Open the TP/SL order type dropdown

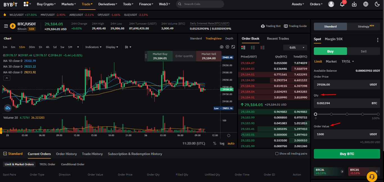(x=347, y=61)
